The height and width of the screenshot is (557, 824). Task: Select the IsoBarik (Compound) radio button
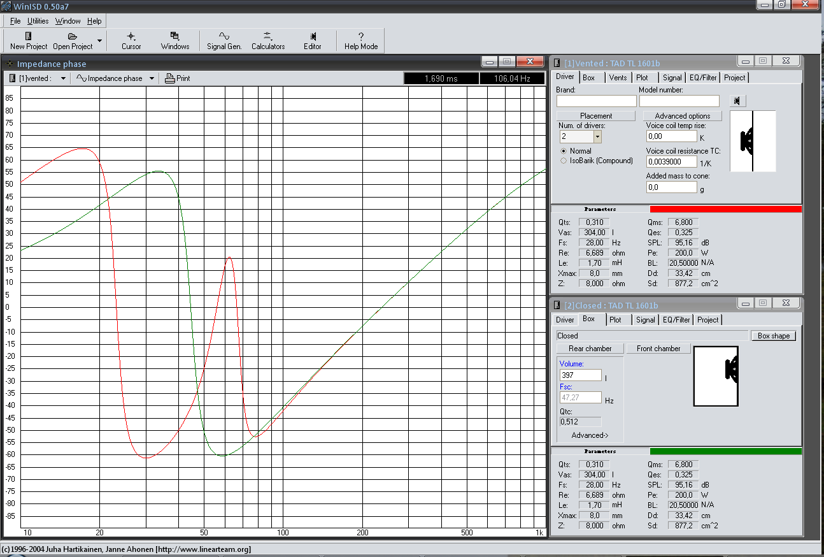point(564,161)
